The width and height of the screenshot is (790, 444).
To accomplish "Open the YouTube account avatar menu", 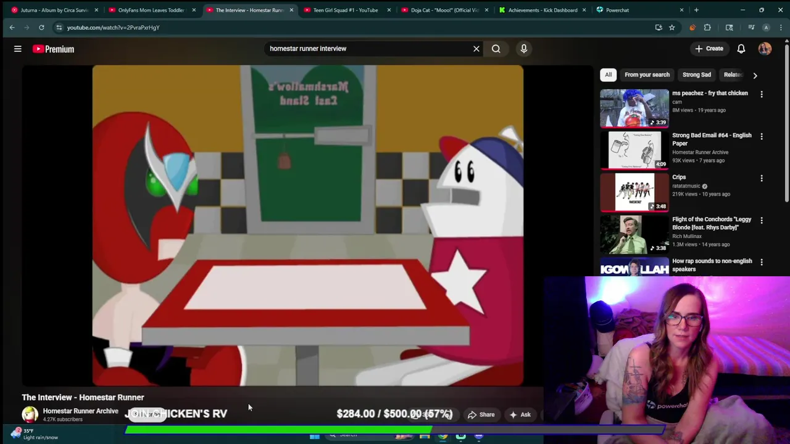I will (765, 49).
